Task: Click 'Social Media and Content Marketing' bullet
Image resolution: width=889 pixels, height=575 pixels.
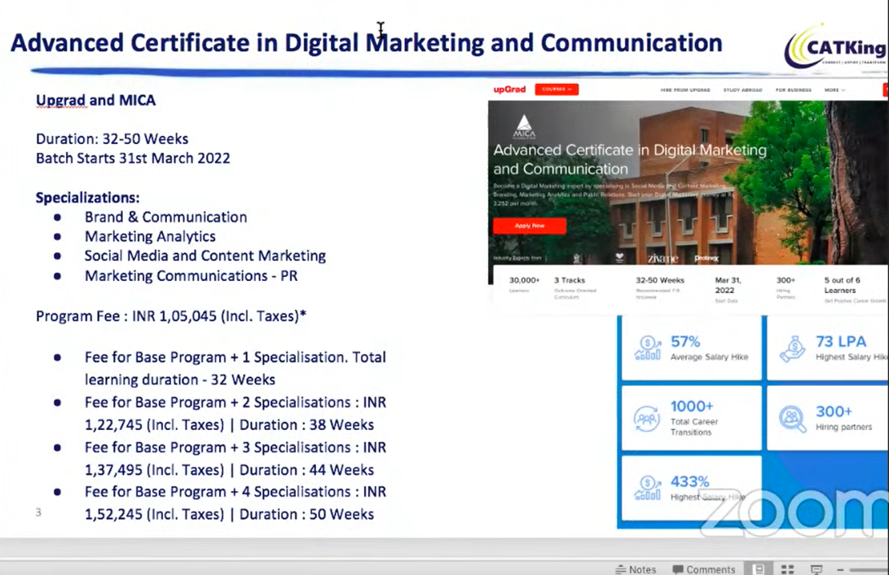Action: (205, 256)
